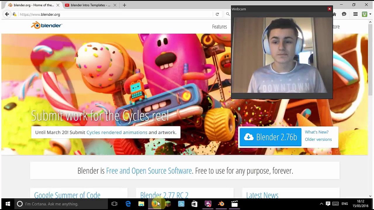
Task: Open the Blender app taskbar icon
Action: tap(221, 204)
